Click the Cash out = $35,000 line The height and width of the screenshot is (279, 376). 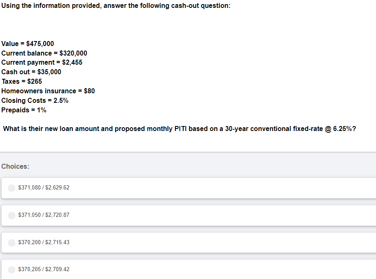(x=31, y=72)
